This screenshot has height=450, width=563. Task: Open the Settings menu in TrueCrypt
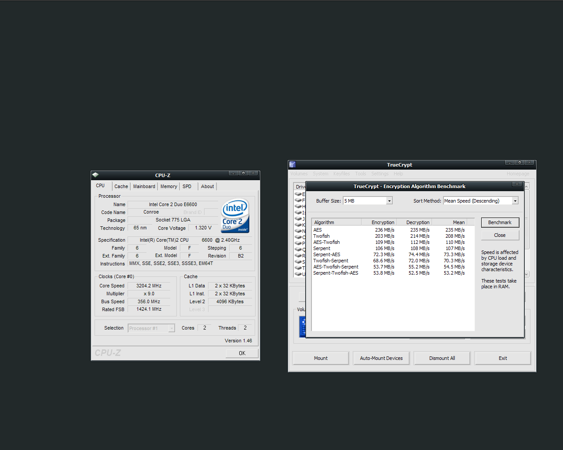point(380,174)
